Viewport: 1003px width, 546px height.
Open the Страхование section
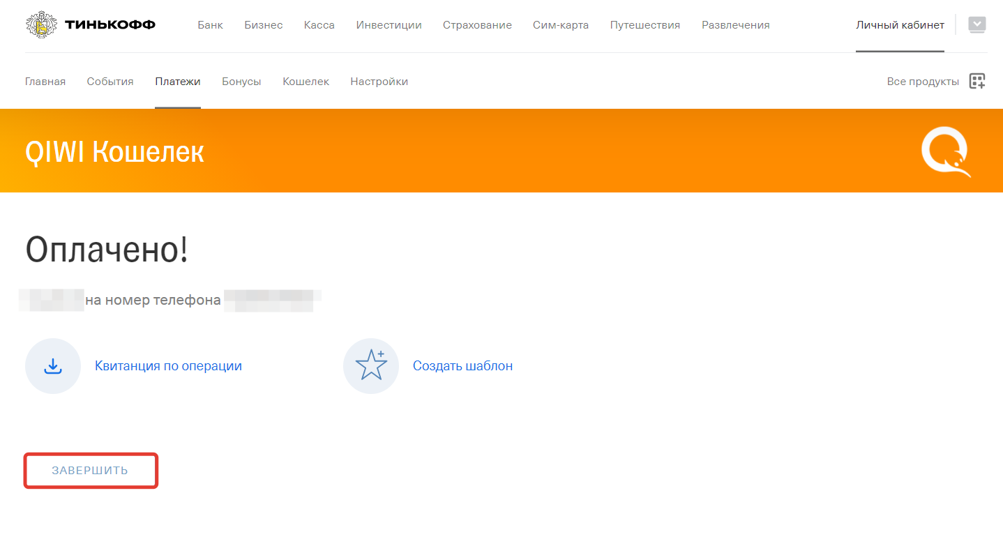[477, 25]
